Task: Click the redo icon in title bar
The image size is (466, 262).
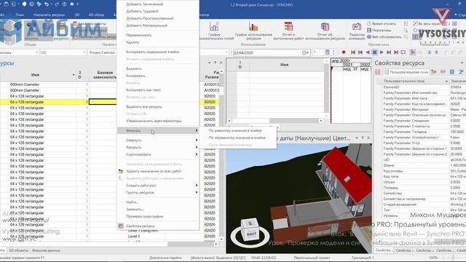Action: tap(57, 4)
